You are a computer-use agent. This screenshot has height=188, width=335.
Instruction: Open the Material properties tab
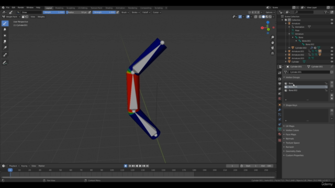280,134
